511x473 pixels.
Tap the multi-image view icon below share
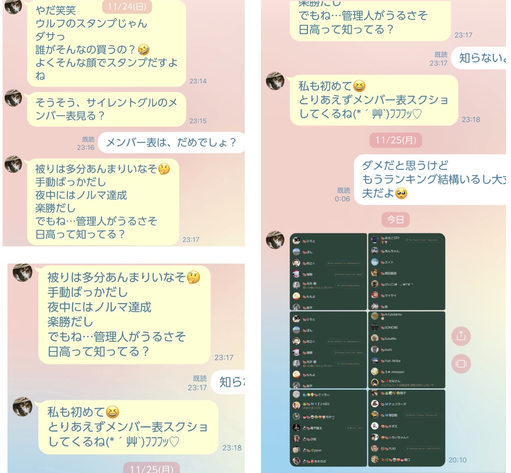tap(461, 364)
